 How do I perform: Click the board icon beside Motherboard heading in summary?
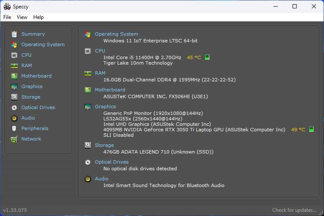pos(88,90)
